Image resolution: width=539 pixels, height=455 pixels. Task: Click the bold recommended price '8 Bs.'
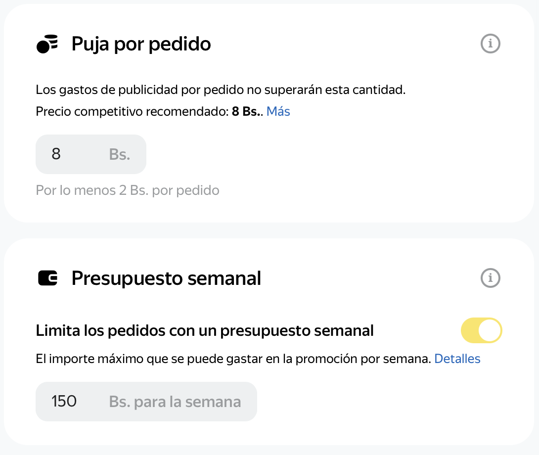click(246, 112)
